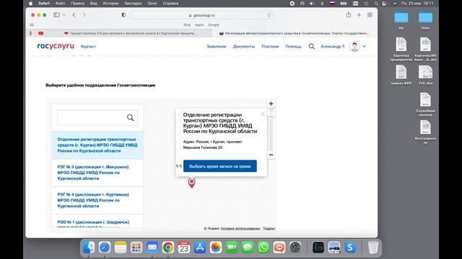Click the gosuslugi.ru address bar
The image size is (462, 259).
click(x=201, y=15)
